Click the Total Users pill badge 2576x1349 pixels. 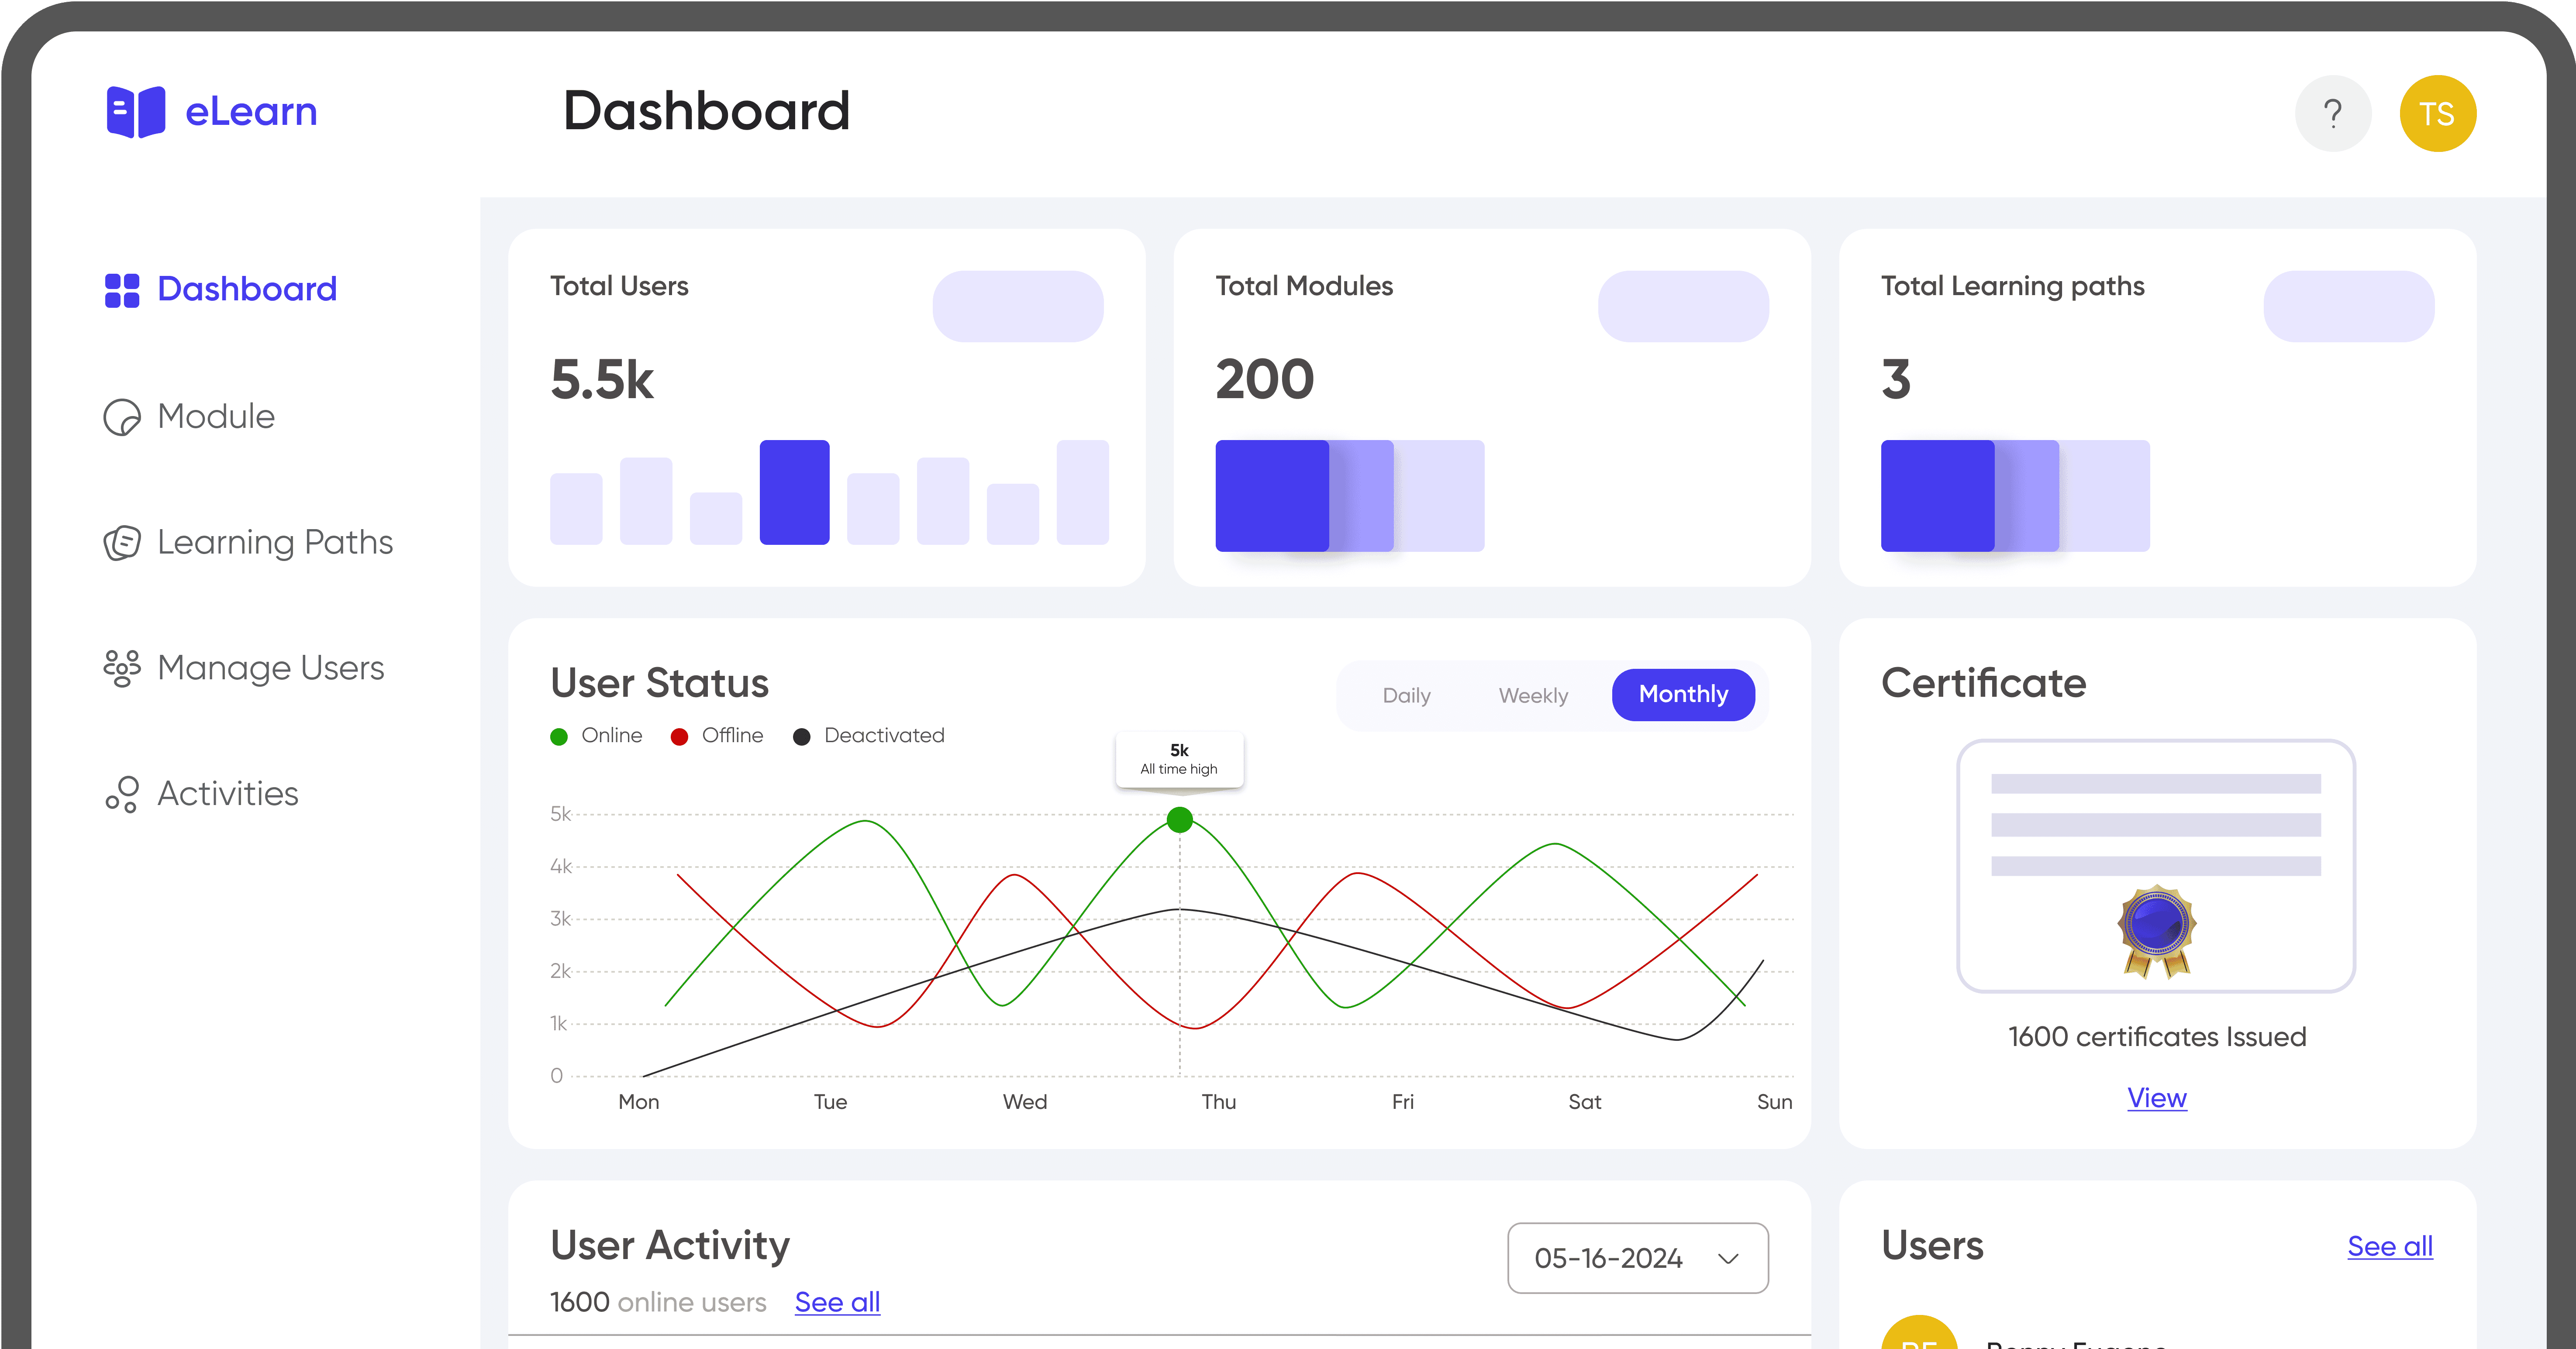(x=1018, y=306)
